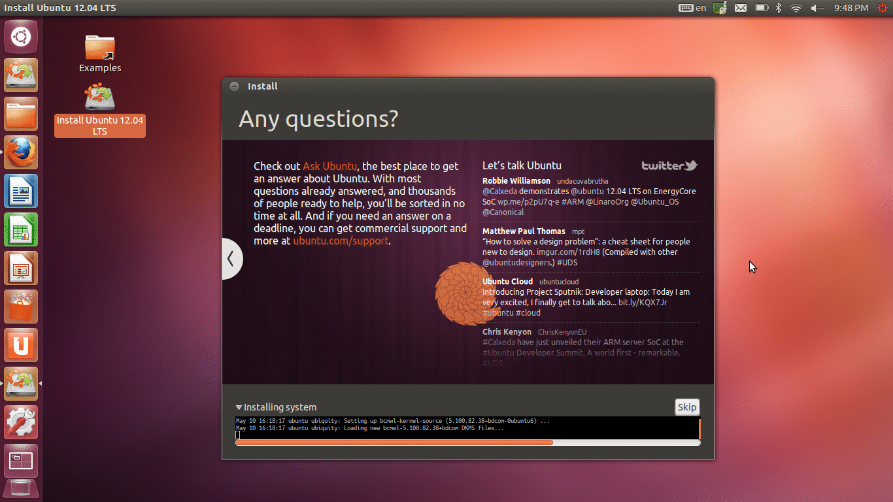This screenshot has width=893, height=502.
Task: Open the ubuntu.com/support link
Action: pyautogui.click(x=341, y=241)
